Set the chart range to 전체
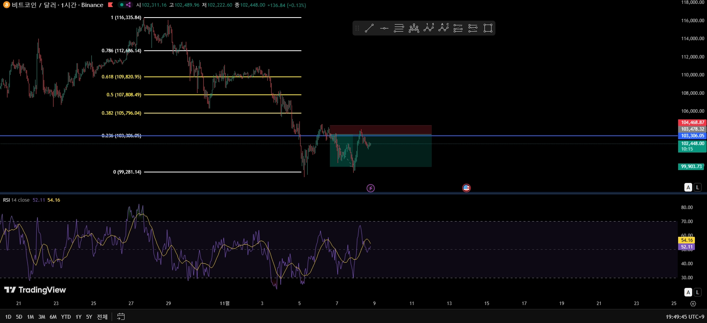This screenshot has width=707, height=323. [102, 317]
